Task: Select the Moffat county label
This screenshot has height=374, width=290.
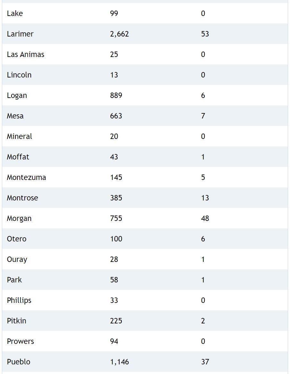Action: point(18,157)
